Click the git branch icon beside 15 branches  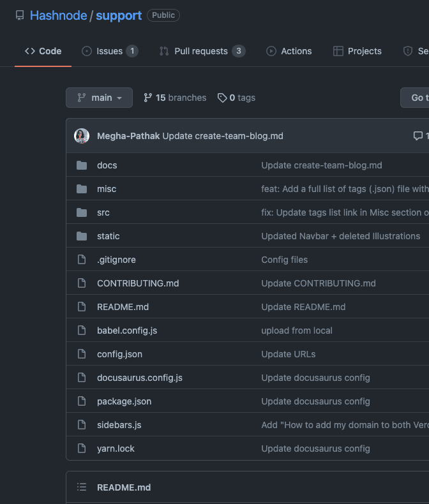(148, 98)
